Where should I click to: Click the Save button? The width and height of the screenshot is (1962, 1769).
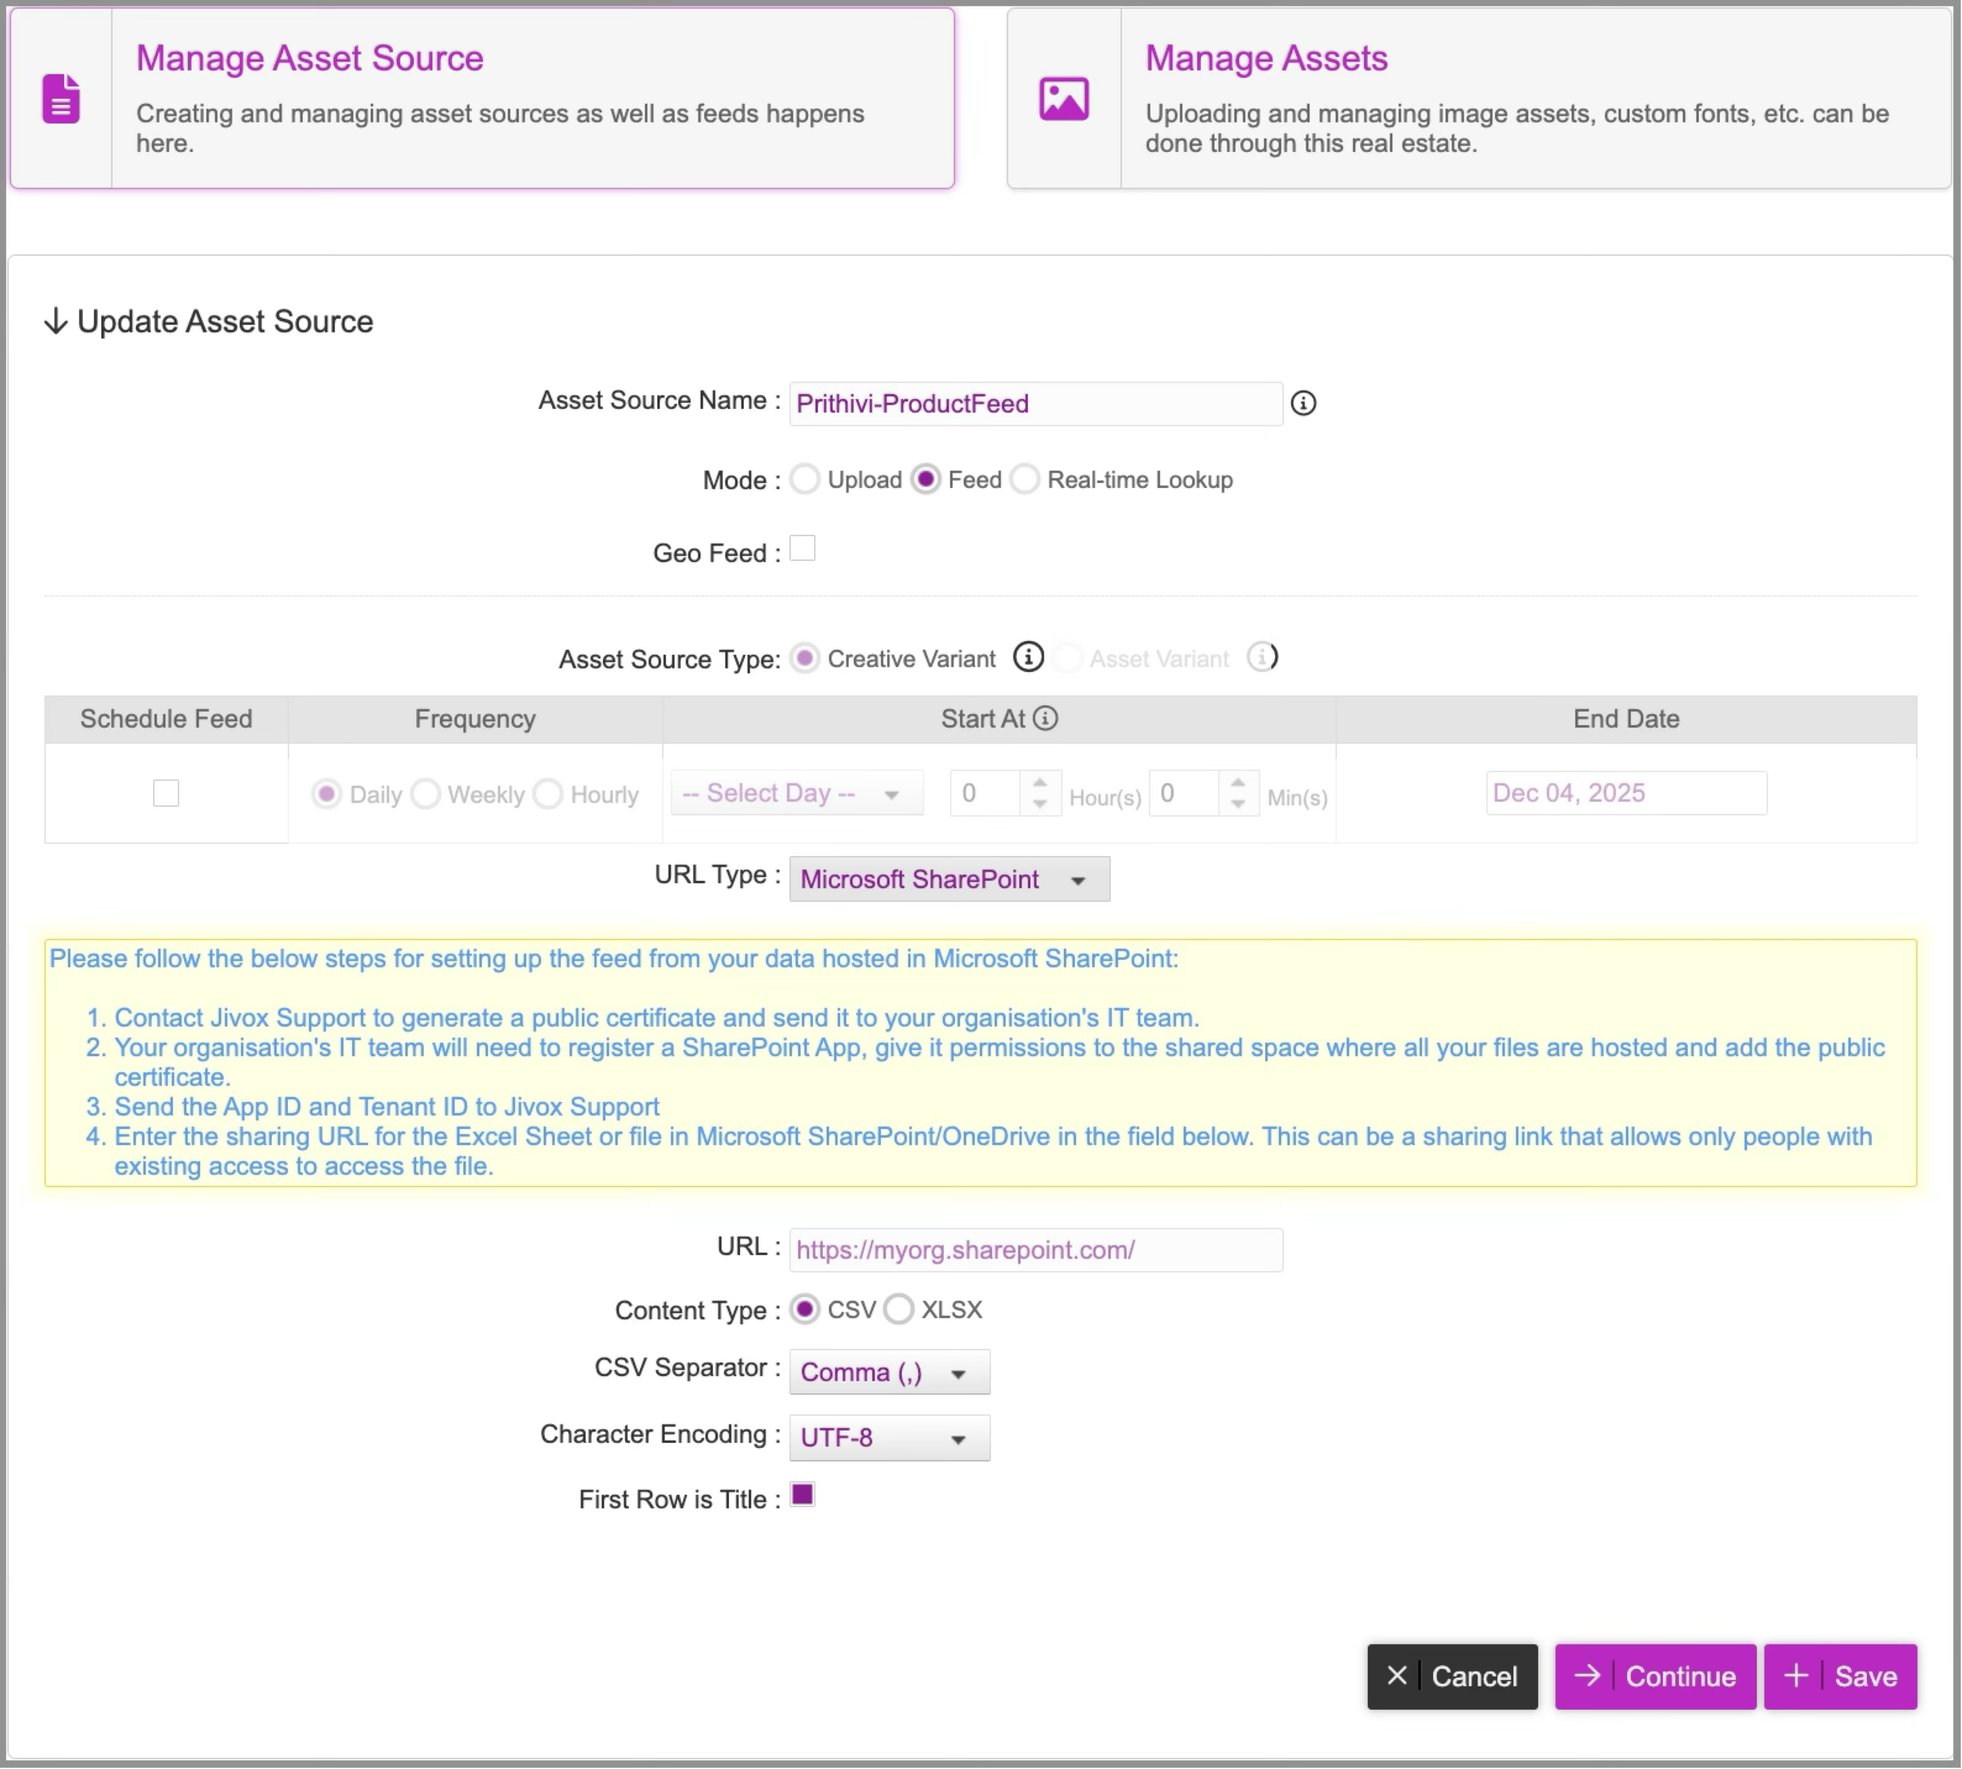click(1840, 1677)
